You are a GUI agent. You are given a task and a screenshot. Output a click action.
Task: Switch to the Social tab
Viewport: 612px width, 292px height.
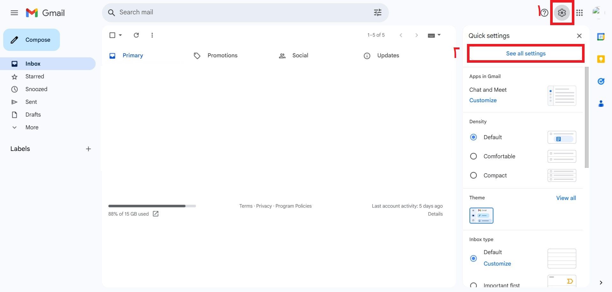pyautogui.click(x=300, y=55)
